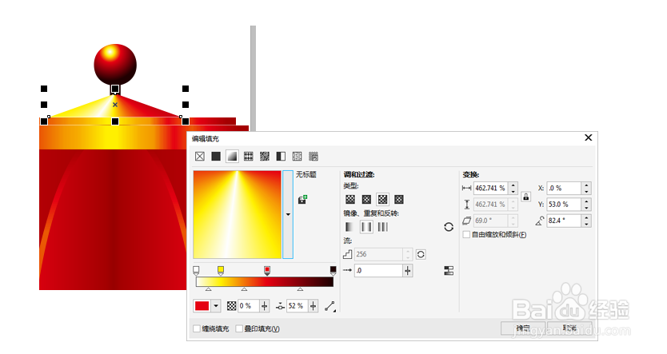The height and width of the screenshot is (354, 667).
Task: Click the red node color swatch
Action: 202,306
